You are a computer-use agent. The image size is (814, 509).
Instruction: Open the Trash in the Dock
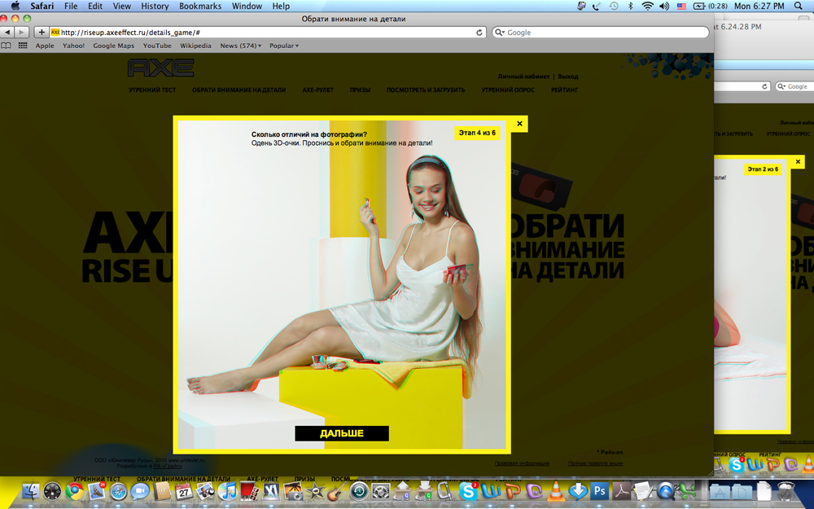coord(786,491)
